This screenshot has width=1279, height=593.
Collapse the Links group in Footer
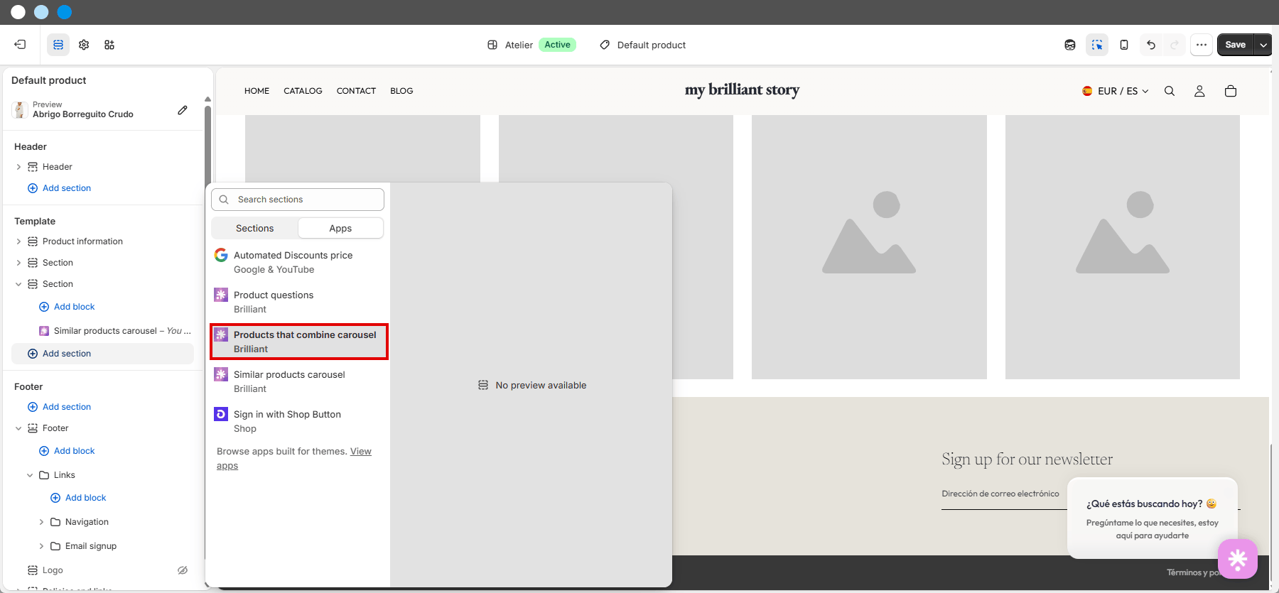[x=30, y=475]
